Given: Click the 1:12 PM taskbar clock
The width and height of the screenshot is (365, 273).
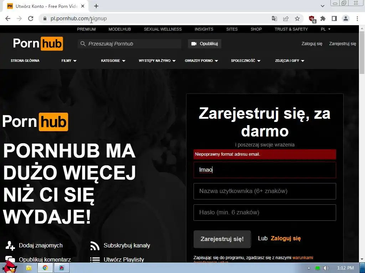Looking at the screenshot, I should [345, 268].
